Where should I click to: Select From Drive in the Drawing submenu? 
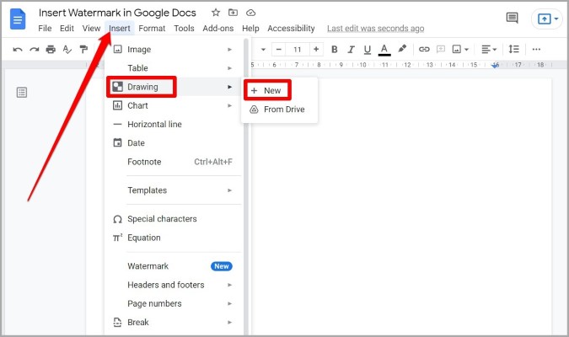pos(279,110)
